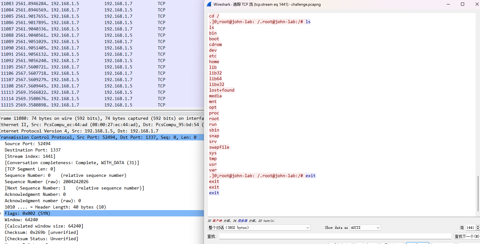This screenshot has width=480, height=244.
Task: Click the TCP stream vertical scrollbar thumb
Action: tap(478, 194)
